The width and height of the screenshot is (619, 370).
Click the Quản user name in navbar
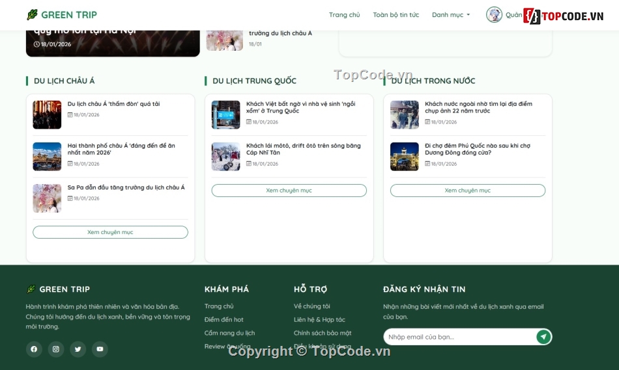click(x=513, y=15)
